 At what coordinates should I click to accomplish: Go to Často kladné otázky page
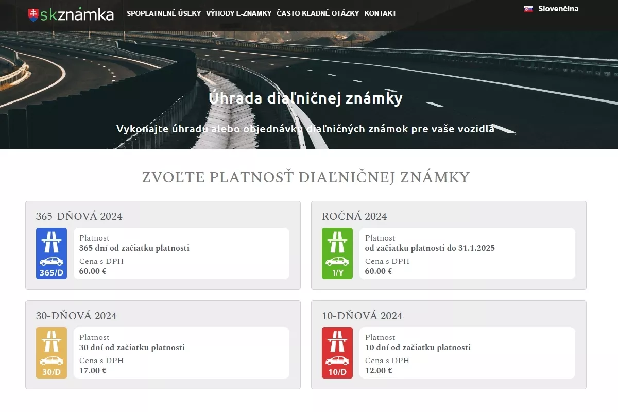coord(318,13)
